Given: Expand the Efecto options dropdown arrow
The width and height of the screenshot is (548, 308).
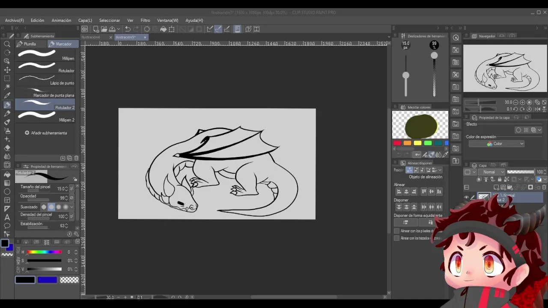Looking at the screenshot, I should pos(539,130).
